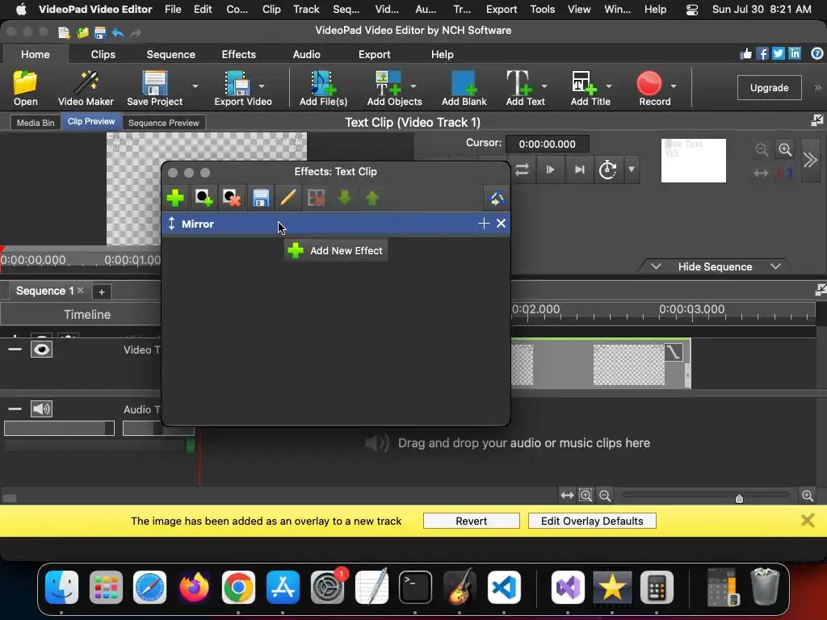Click the Export Video icon
Image resolution: width=827 pixels, height=620 pixels.
(237, 83)
